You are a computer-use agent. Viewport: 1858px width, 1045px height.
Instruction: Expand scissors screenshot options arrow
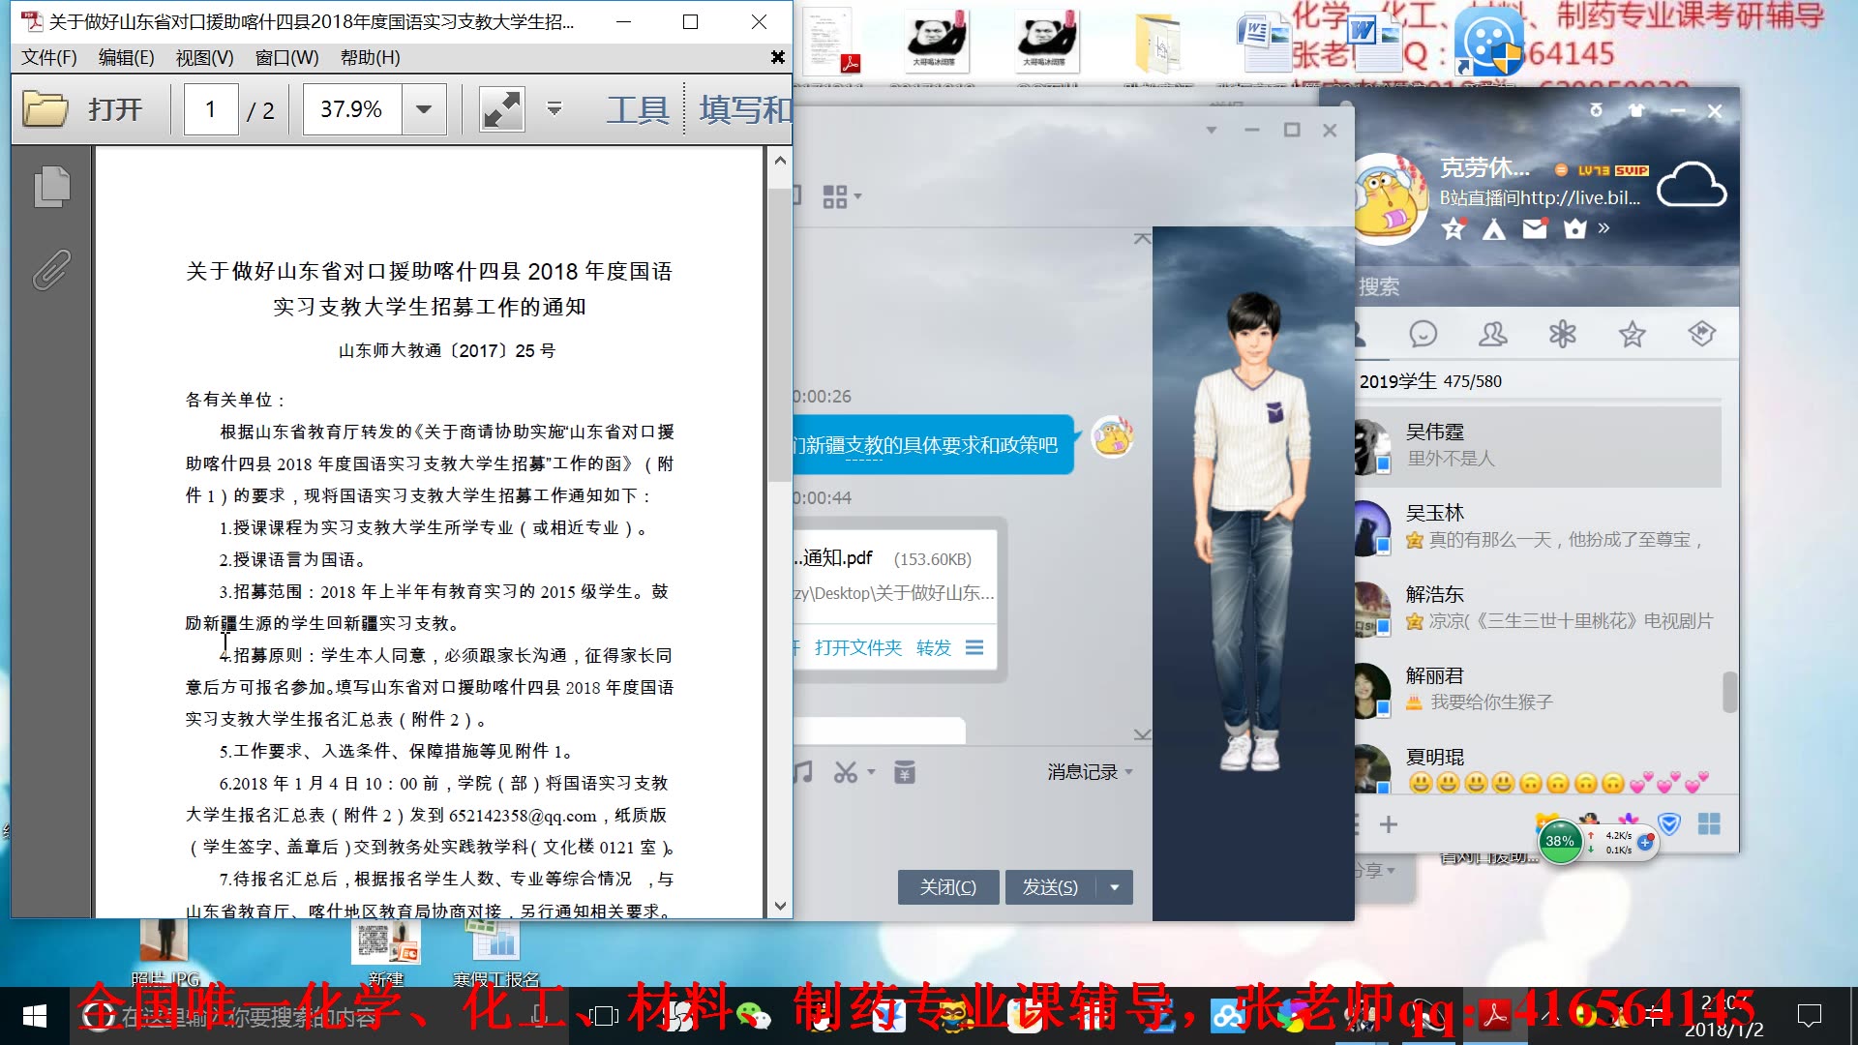871,772
